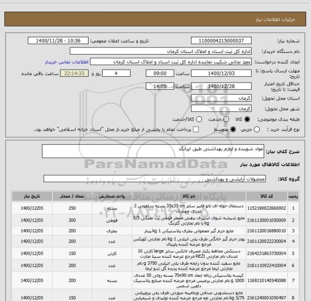
Task: Select the کالا radio button
Action: pyautogui.click(x=247, y=119)
